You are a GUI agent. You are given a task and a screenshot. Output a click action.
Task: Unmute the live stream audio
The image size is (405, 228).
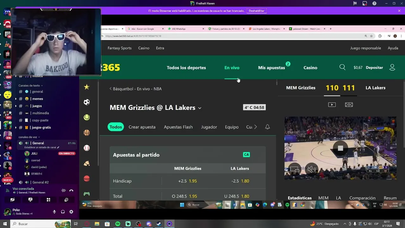[312, 169]
